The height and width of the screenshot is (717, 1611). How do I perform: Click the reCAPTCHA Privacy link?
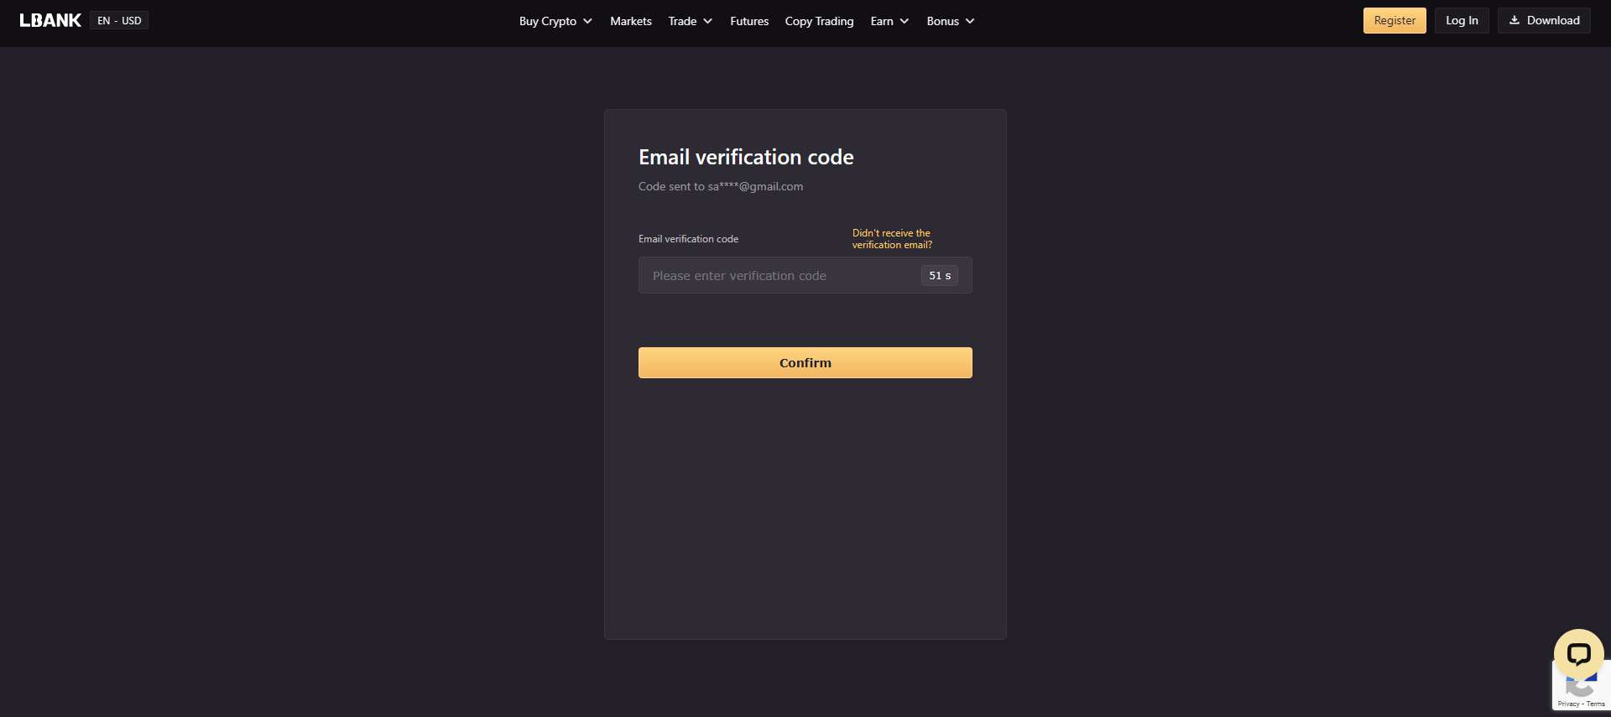[x=1568, y=704]
